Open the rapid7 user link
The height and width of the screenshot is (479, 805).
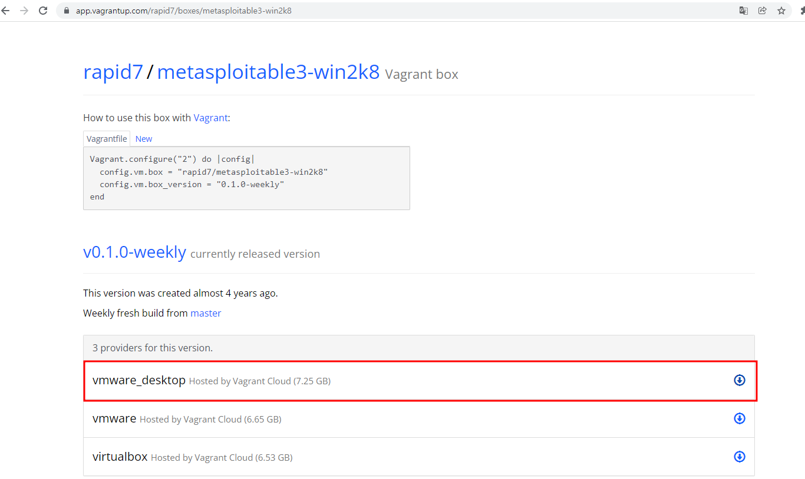coord(113,72)
